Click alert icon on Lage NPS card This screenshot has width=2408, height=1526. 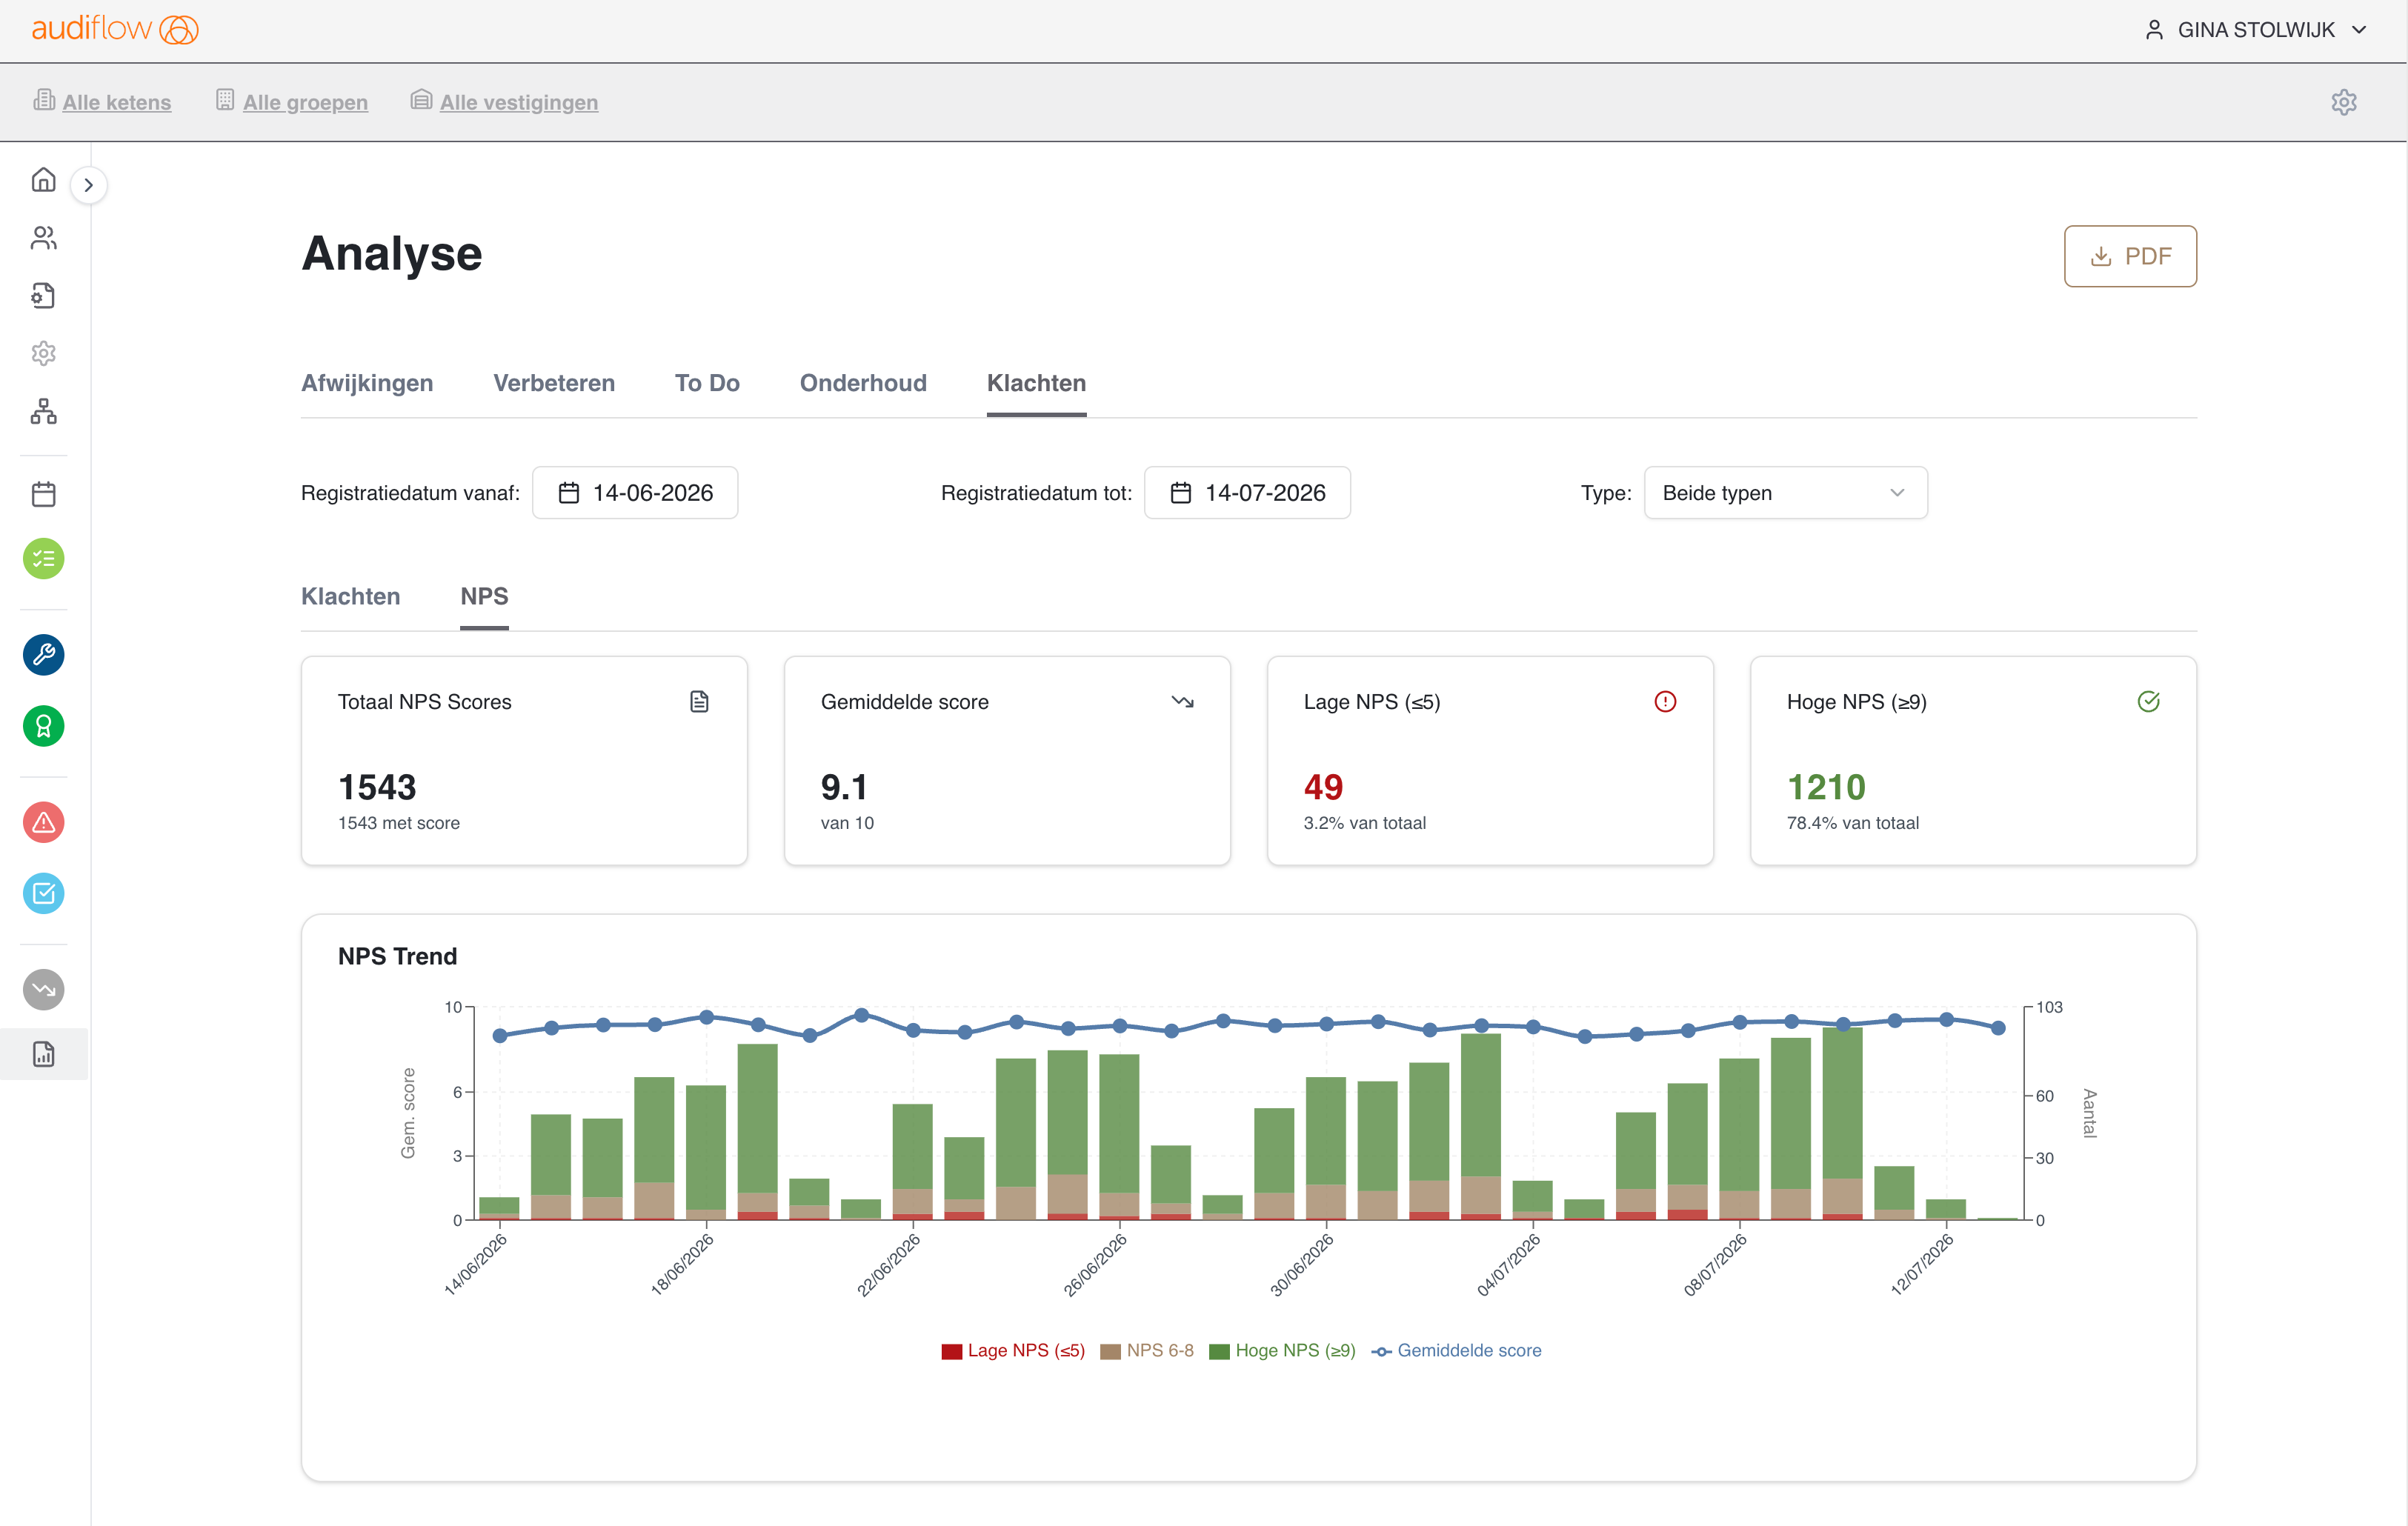[1665, 702]
